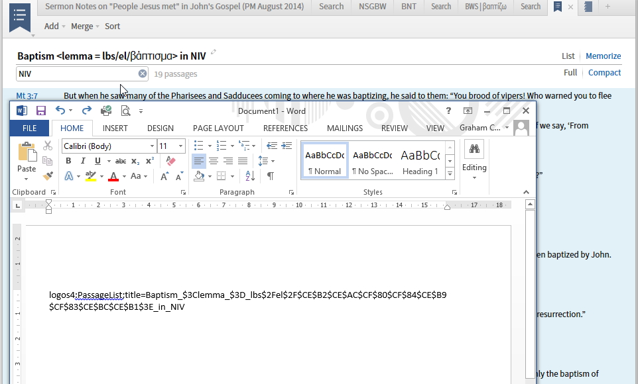
Task: Apply bullet list formatting
Action: point(198,146)
